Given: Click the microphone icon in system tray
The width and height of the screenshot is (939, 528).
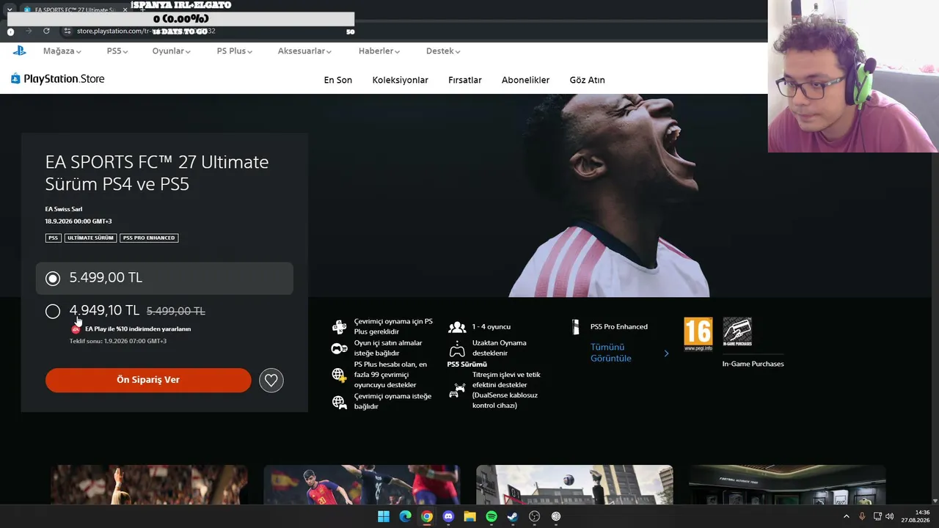Looking at the screenshot, I should click(x=862, y=516).
